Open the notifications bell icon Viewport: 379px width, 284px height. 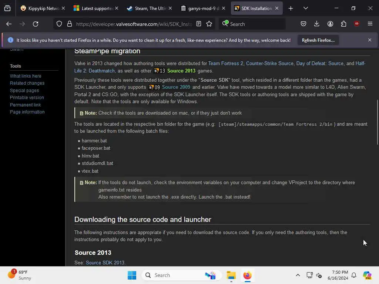[354, 275]
